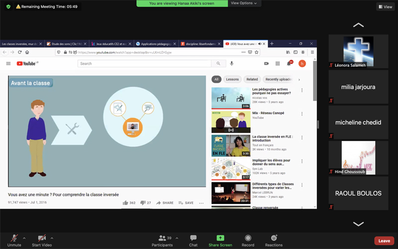Open Firefox library icon
Viewport: 398px width, 249px height.
coord(288,52)
